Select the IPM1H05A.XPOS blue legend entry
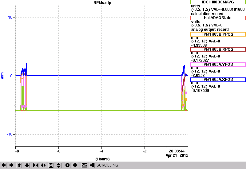Viewport: 246px width, 169px height. (218, 80)
